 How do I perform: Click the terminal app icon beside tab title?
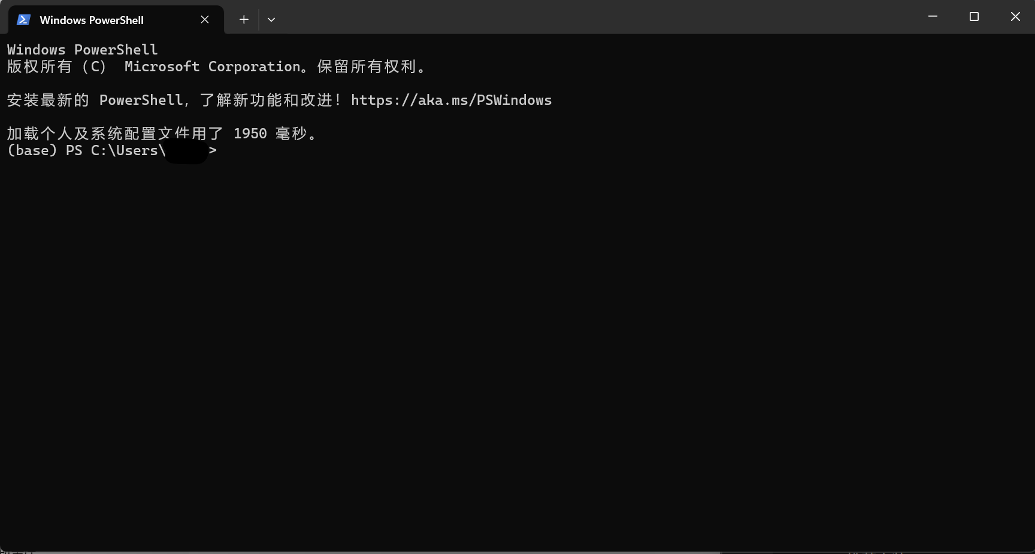(x=23, y=19)
